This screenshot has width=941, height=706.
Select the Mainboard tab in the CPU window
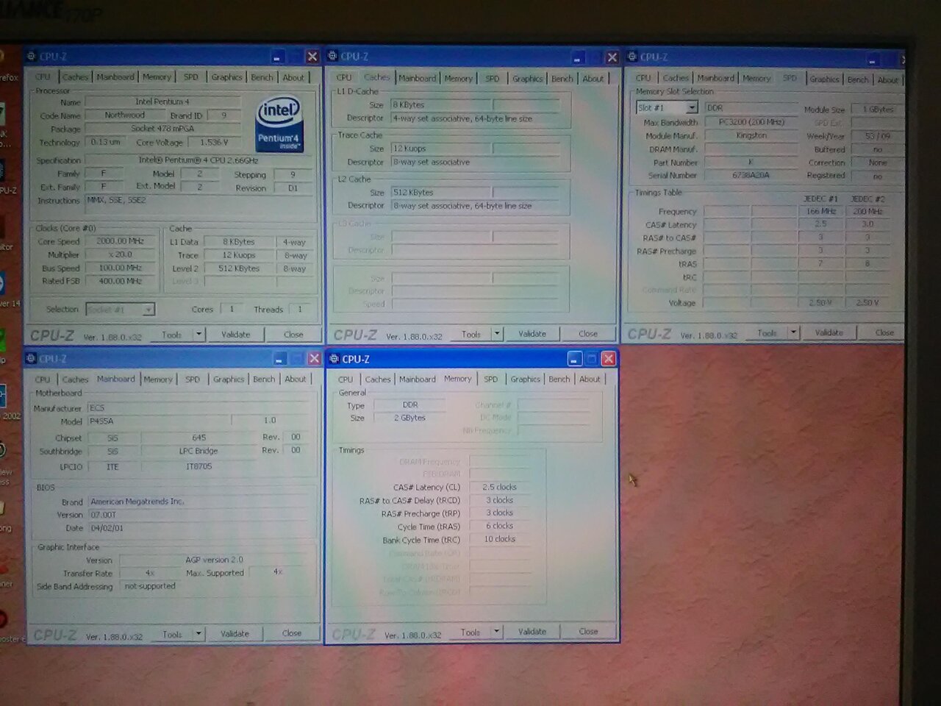[115, 77]
